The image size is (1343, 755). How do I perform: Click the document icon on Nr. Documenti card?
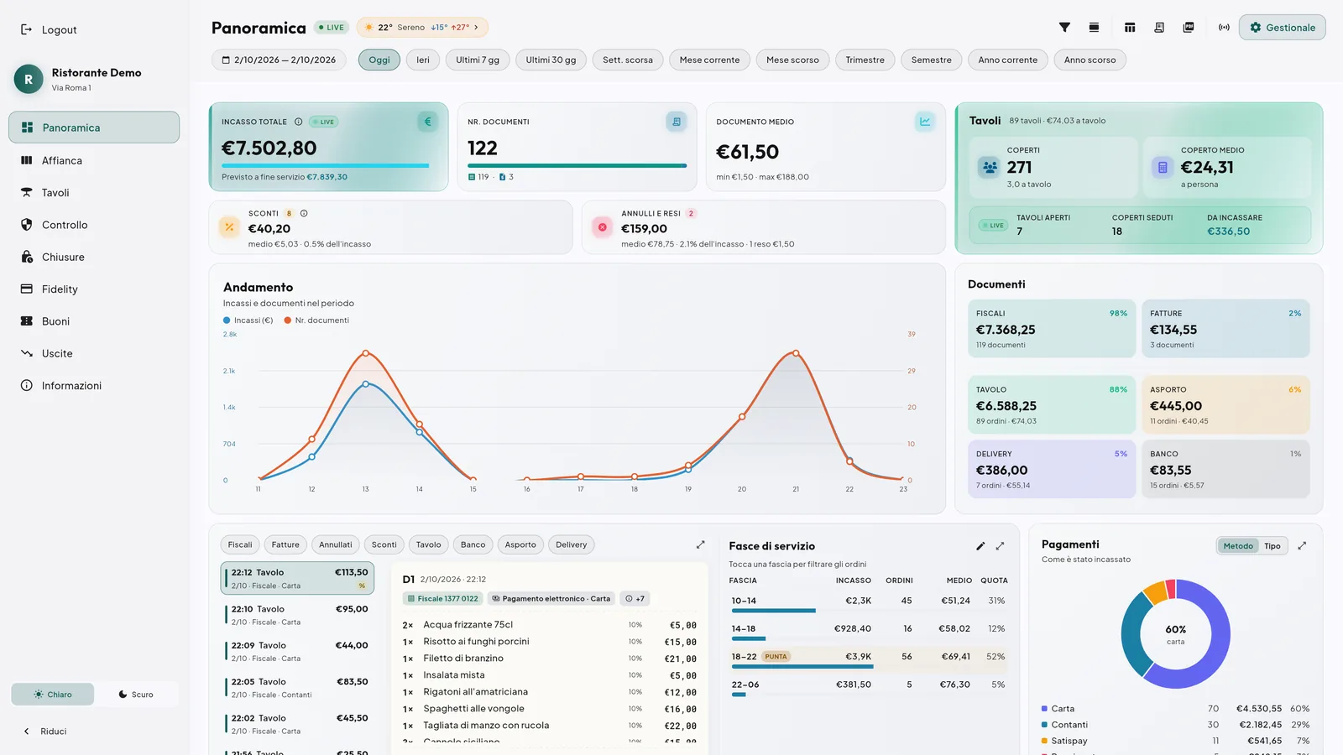pos(676,122)
